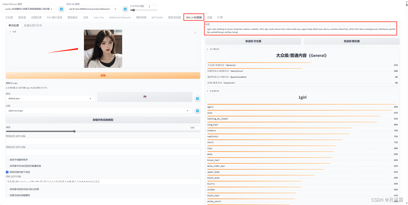Click the indoors tag row
The width and height of the screenshot is (408, 205).
click(302, 131)
